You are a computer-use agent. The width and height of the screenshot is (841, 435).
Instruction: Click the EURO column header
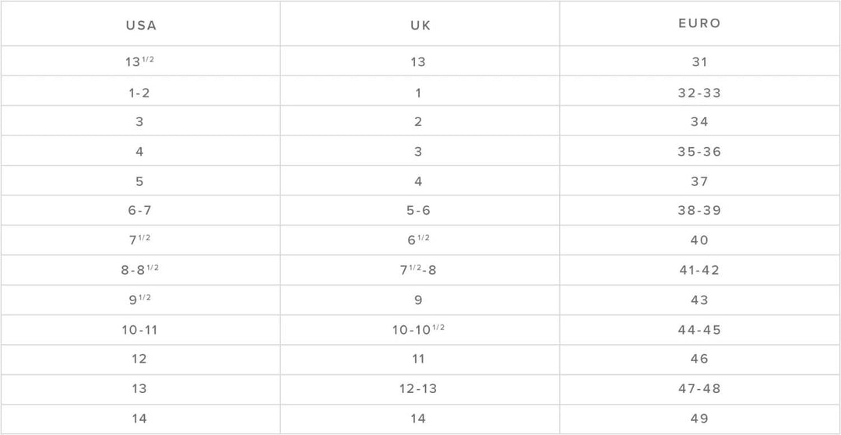pyautogui.click(x=699, y=23)
